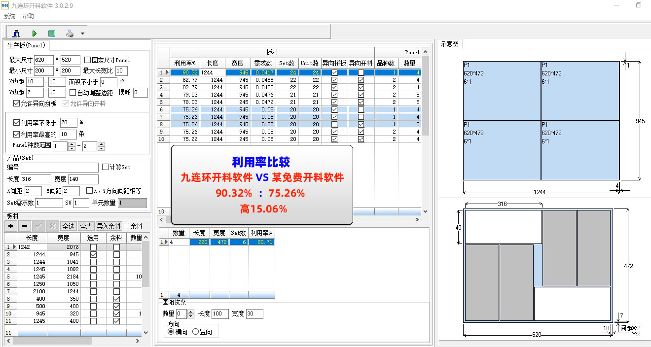Check 异向开料 for the 90.32 result row

[361, 72]
